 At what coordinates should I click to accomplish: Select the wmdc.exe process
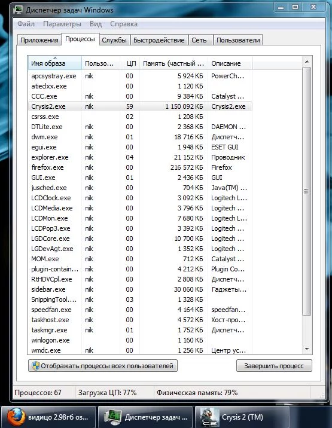(140, 350)
